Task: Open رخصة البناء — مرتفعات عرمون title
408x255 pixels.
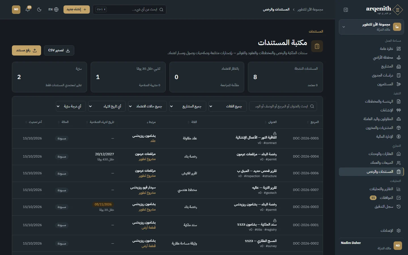Action: tap(256, 154)
